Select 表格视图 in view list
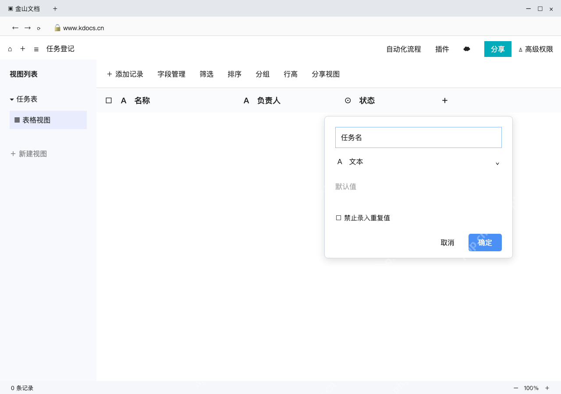This screenshot has height=394, width=561. click(x=48, y=120)
